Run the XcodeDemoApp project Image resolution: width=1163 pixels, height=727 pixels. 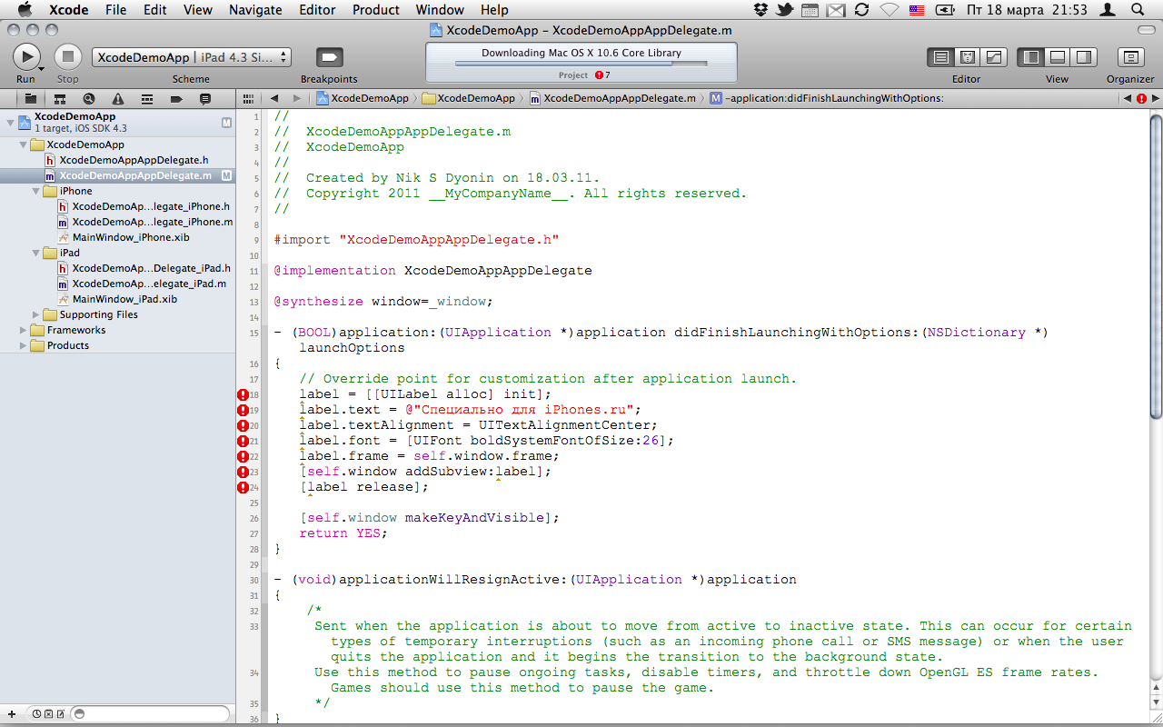coord(25,56)
